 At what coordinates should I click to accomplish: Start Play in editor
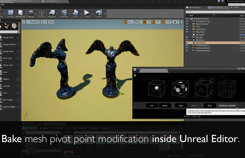click(87, 14)
